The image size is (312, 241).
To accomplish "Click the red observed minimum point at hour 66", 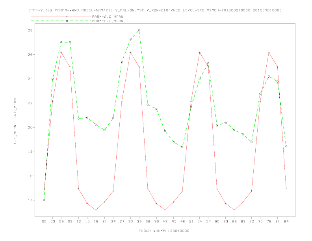I will click(234, 210).
